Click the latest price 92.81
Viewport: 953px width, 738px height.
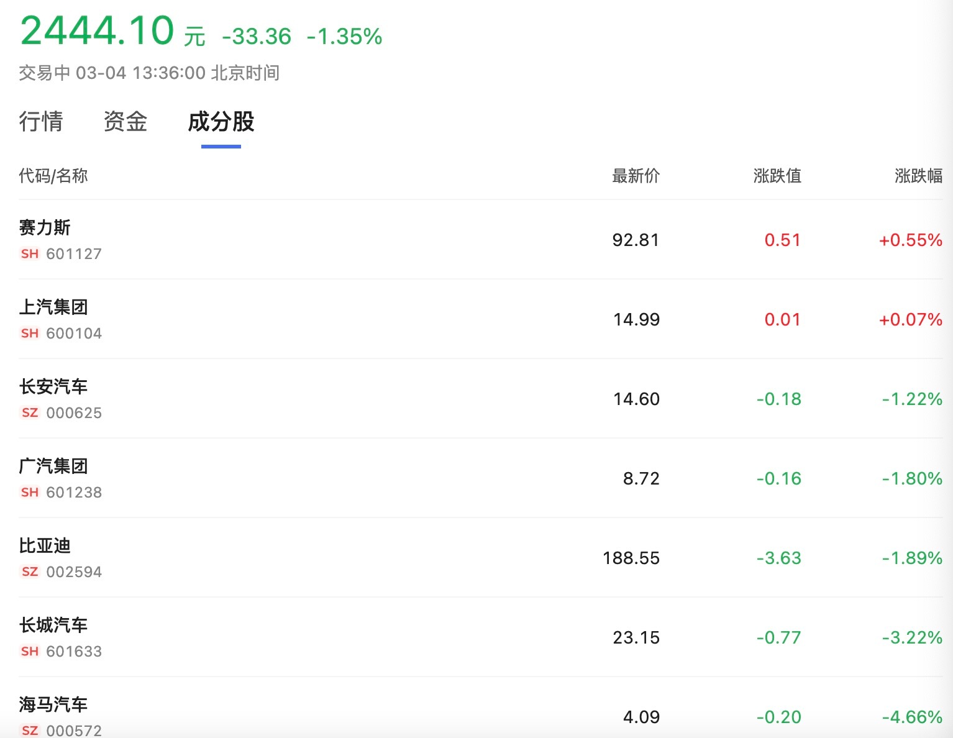(636, 240)
